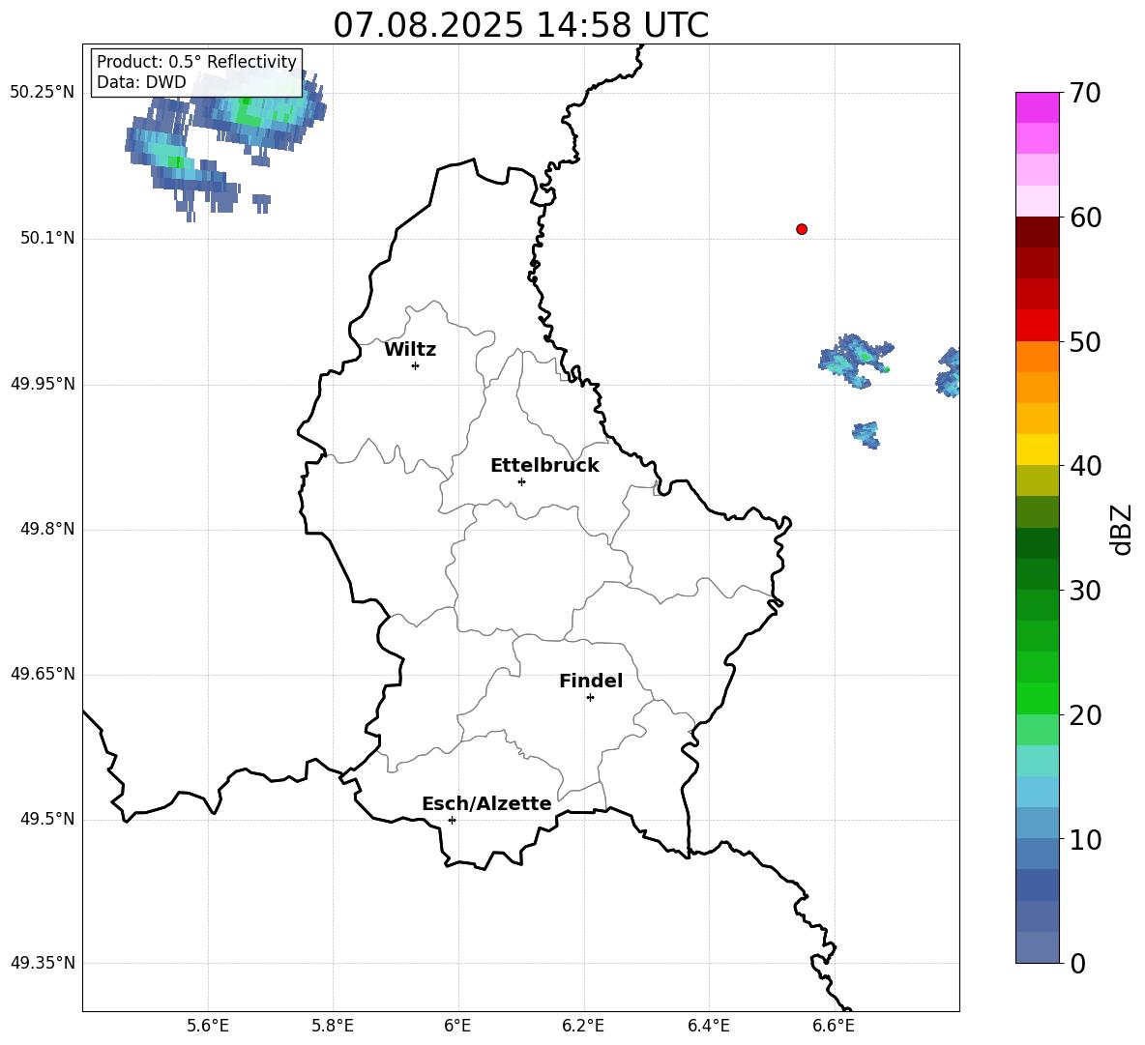Click the radar echo cut off at right map edge

(949, 372)
